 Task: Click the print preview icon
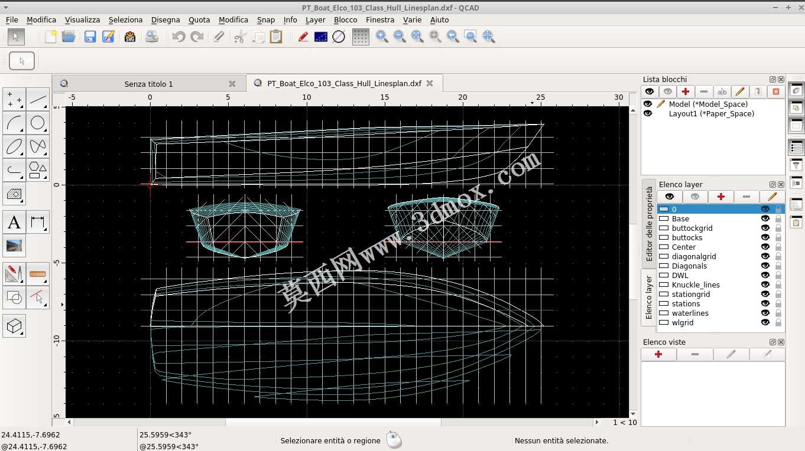152,37
